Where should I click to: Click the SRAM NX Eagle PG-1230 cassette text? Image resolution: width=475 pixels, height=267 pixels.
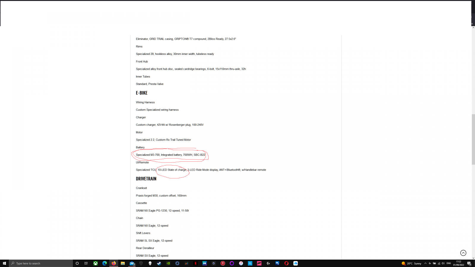(162, 211)
